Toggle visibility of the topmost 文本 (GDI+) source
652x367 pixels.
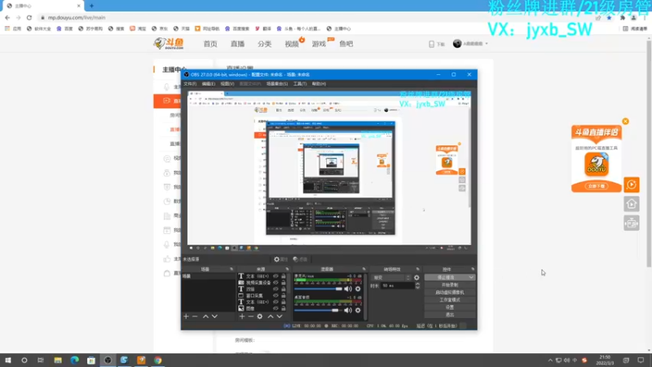(275, 276)
